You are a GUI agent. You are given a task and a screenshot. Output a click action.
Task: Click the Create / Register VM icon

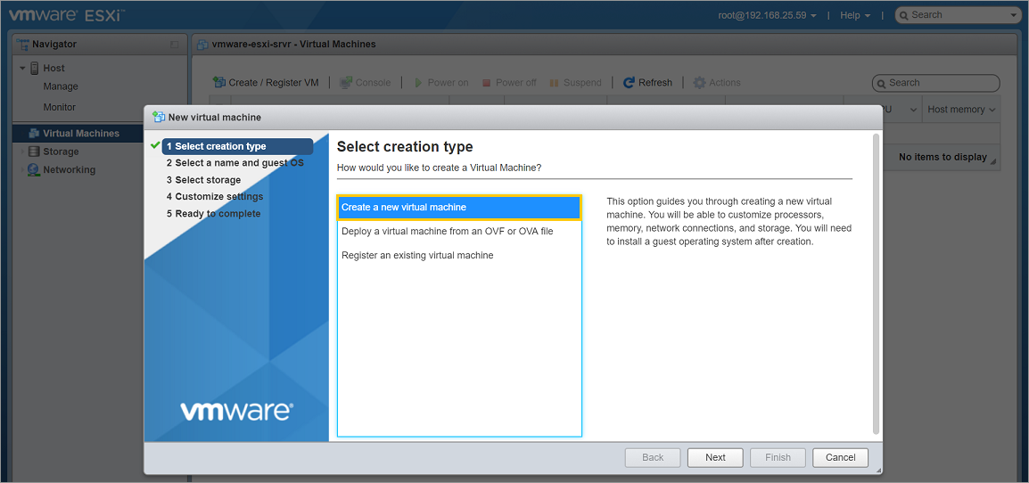tap(218, 82)
